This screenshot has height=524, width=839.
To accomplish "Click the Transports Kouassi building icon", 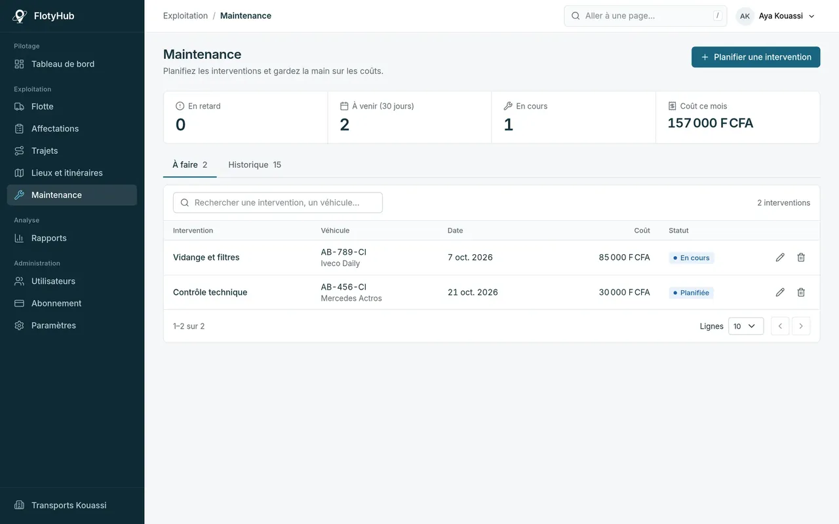I will click(x=19, y=506).
